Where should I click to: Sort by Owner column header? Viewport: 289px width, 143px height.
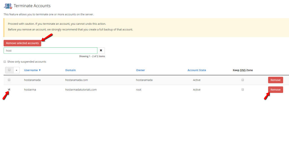pyautogui.click(x=141, y=70)
